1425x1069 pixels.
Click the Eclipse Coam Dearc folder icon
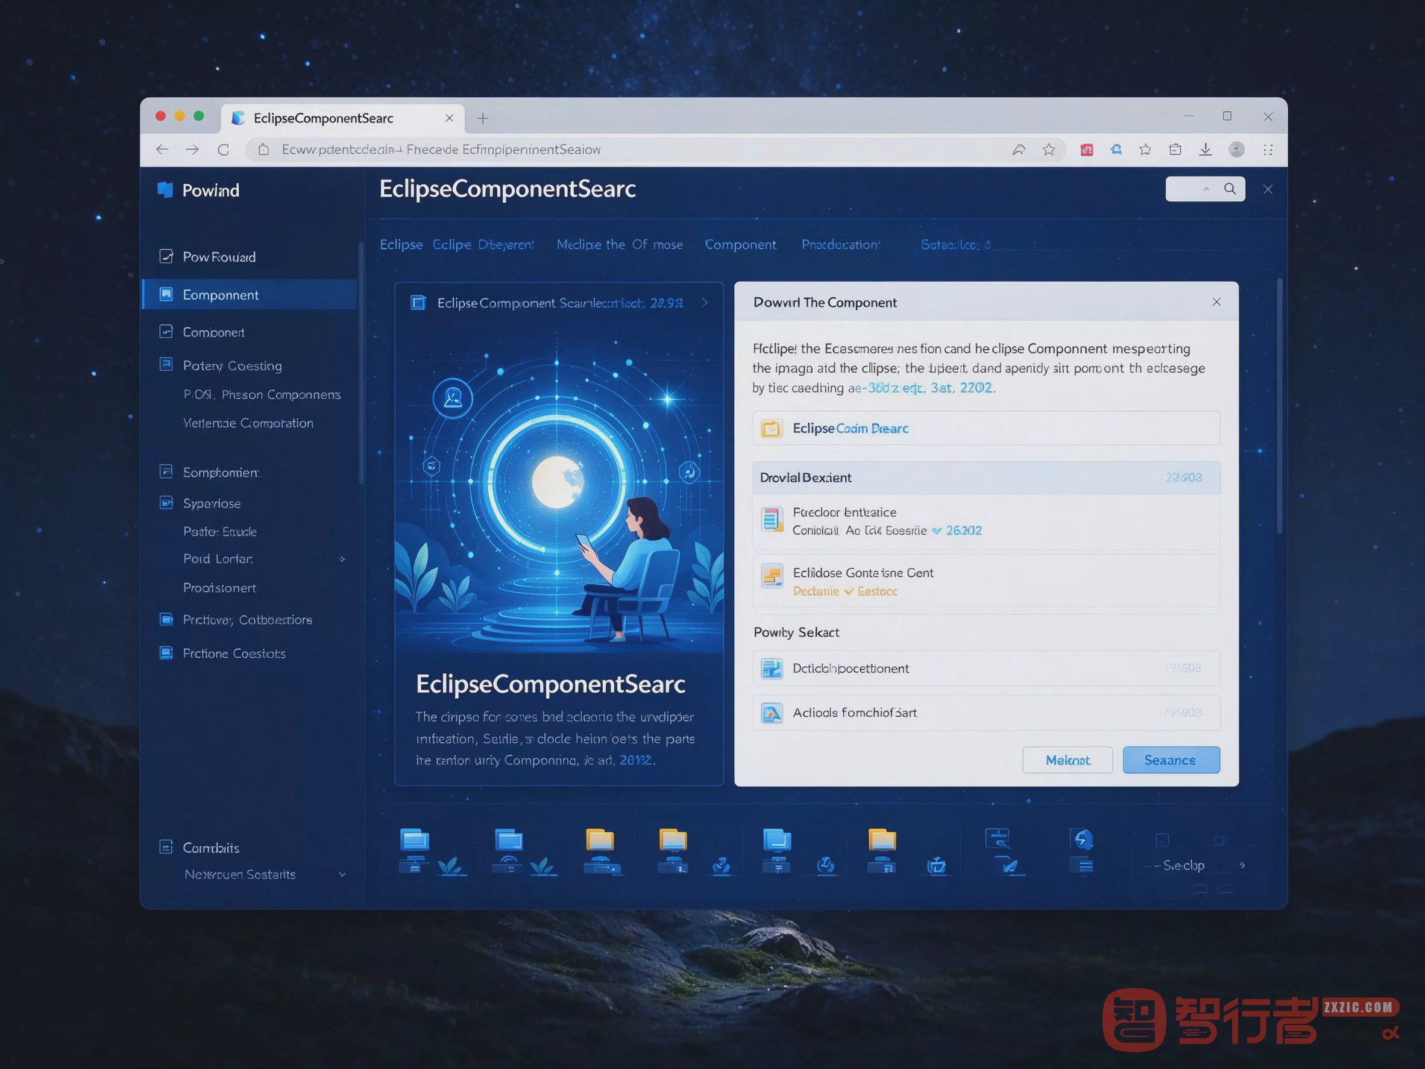[x=771, y=429]
